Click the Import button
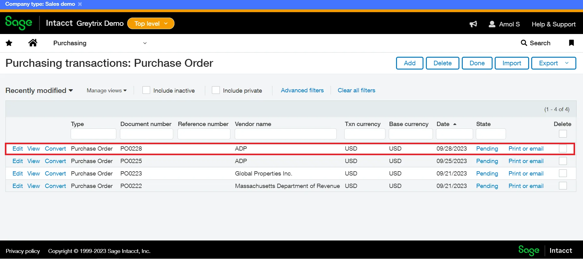This screenshot has height=259, width=583. click(512, 63)
